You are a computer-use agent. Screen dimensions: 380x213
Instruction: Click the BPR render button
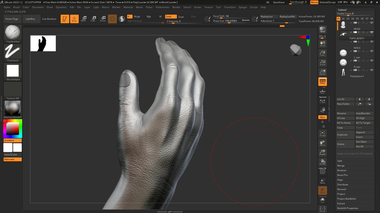(x=322, y=30)
